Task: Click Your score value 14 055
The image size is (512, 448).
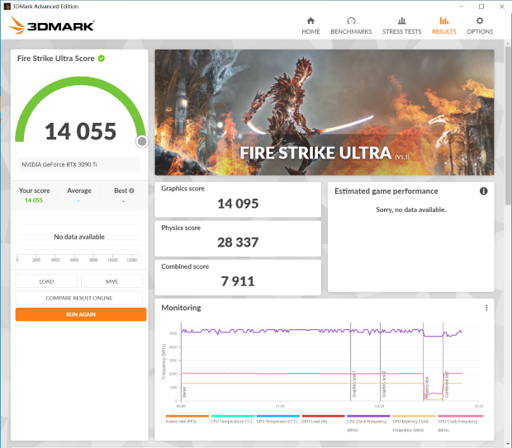Action: [34, 200]
